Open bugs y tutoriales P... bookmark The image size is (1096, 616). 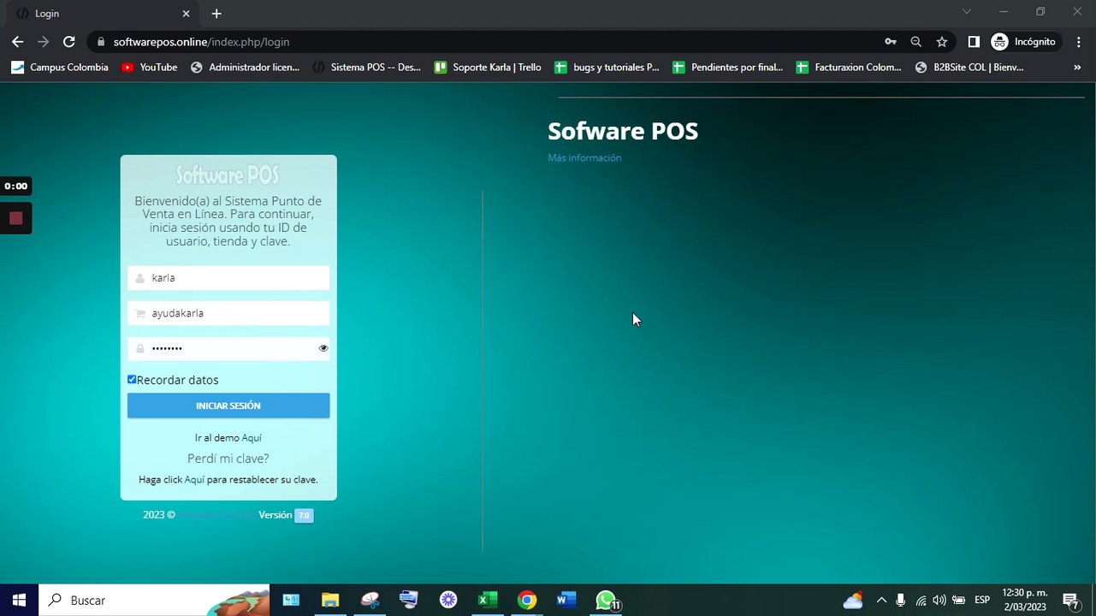607,67
